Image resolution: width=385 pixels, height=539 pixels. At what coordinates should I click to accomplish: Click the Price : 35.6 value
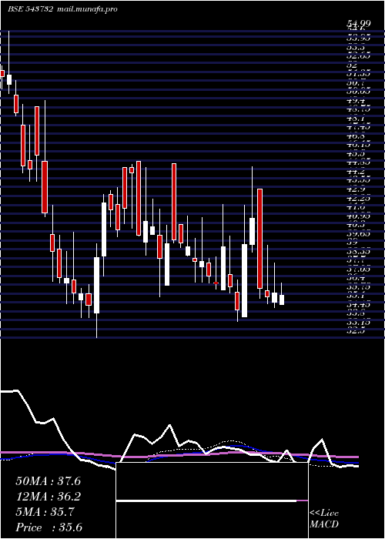(49, 527)
